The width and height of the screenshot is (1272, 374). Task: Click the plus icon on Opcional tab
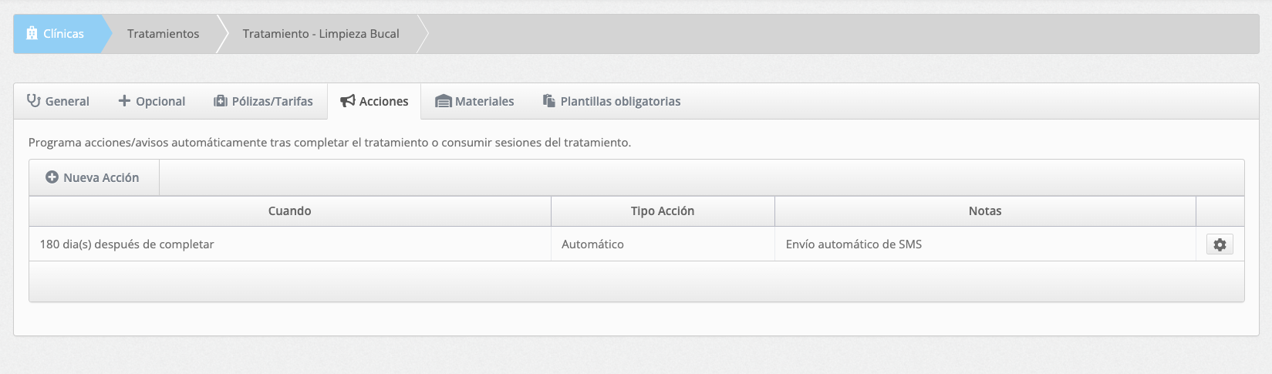point(124,101)
